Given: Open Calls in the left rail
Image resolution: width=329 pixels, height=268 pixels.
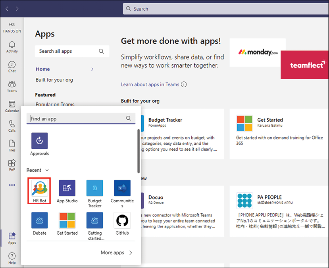Looking at the screenshot, I should coord(12,126).
